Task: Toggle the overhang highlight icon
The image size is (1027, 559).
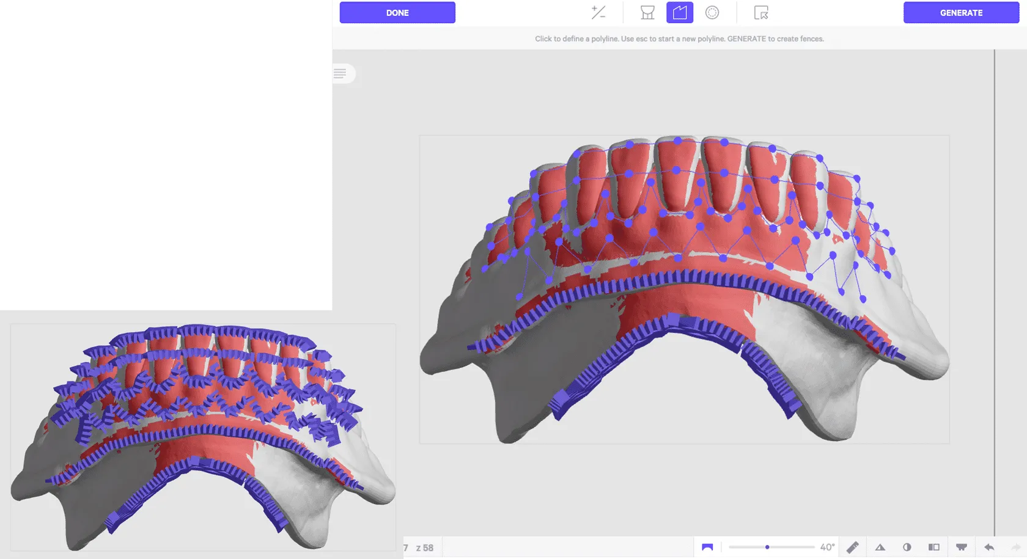Action: tap(707, 547)
